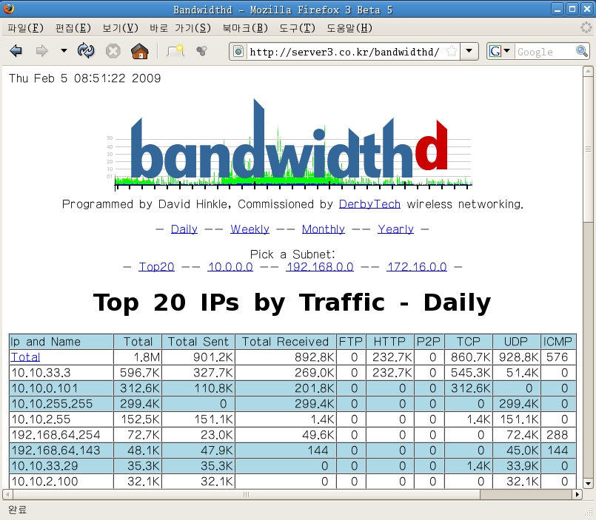This screenshot has height=520, width=596.
Task: Click the address bar URL text
Action: point(345,52)
